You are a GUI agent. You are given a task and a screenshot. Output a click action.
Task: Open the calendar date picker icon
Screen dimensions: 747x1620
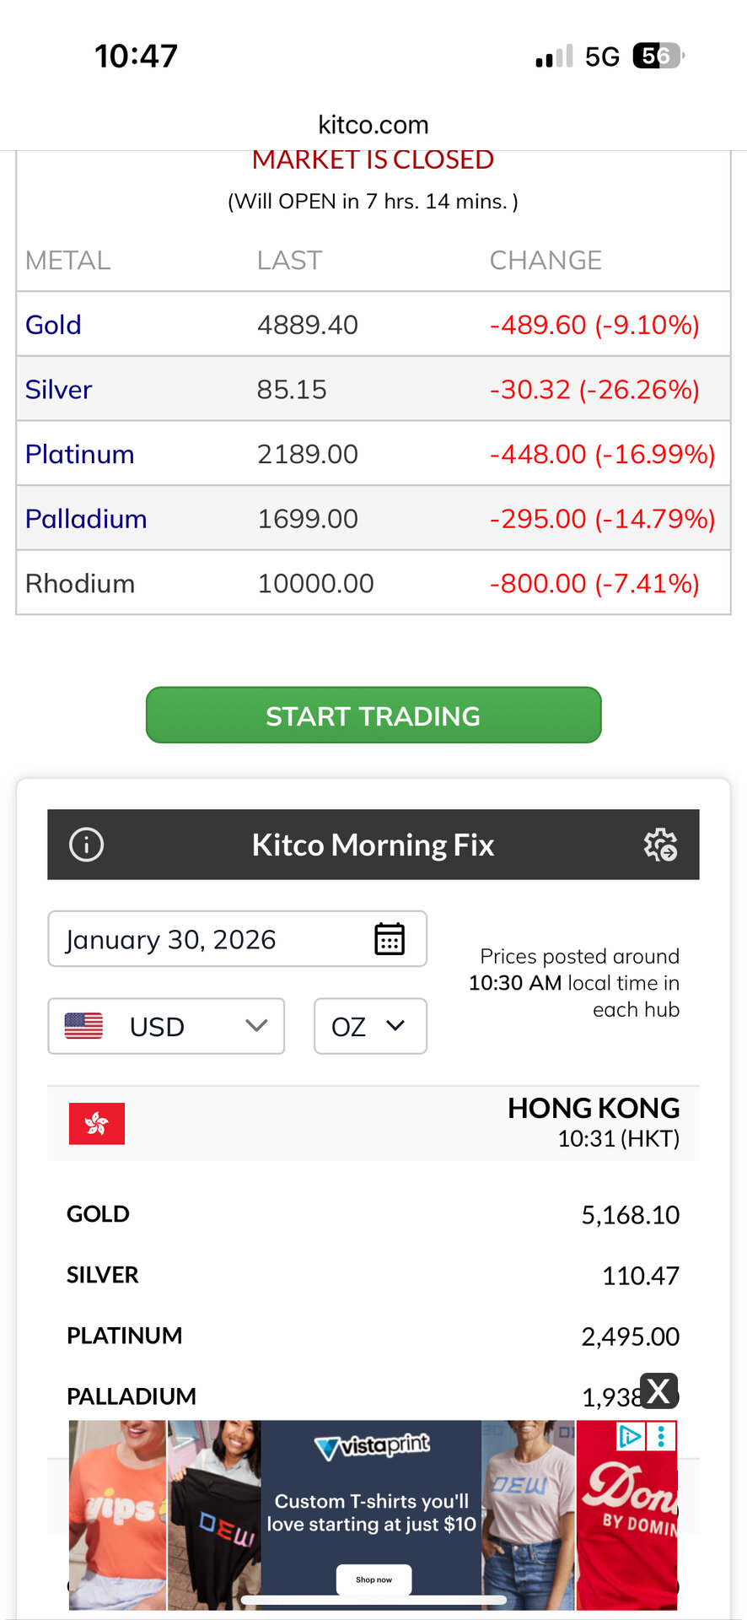click(x=390, y=938)
